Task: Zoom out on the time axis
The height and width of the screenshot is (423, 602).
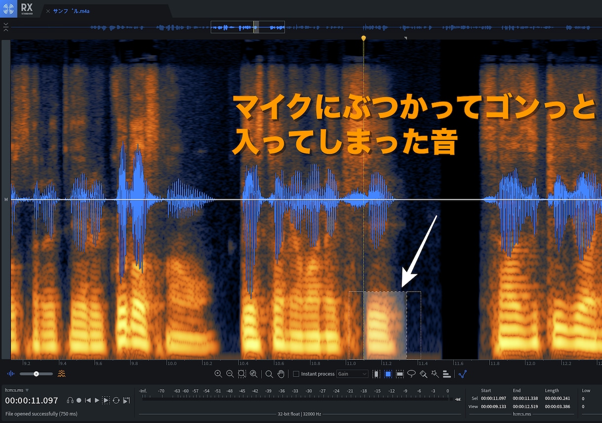Action: (x=230, y=374)
